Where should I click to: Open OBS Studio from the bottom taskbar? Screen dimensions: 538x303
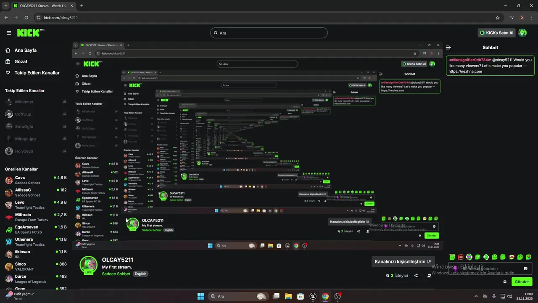tap(338, 296)
